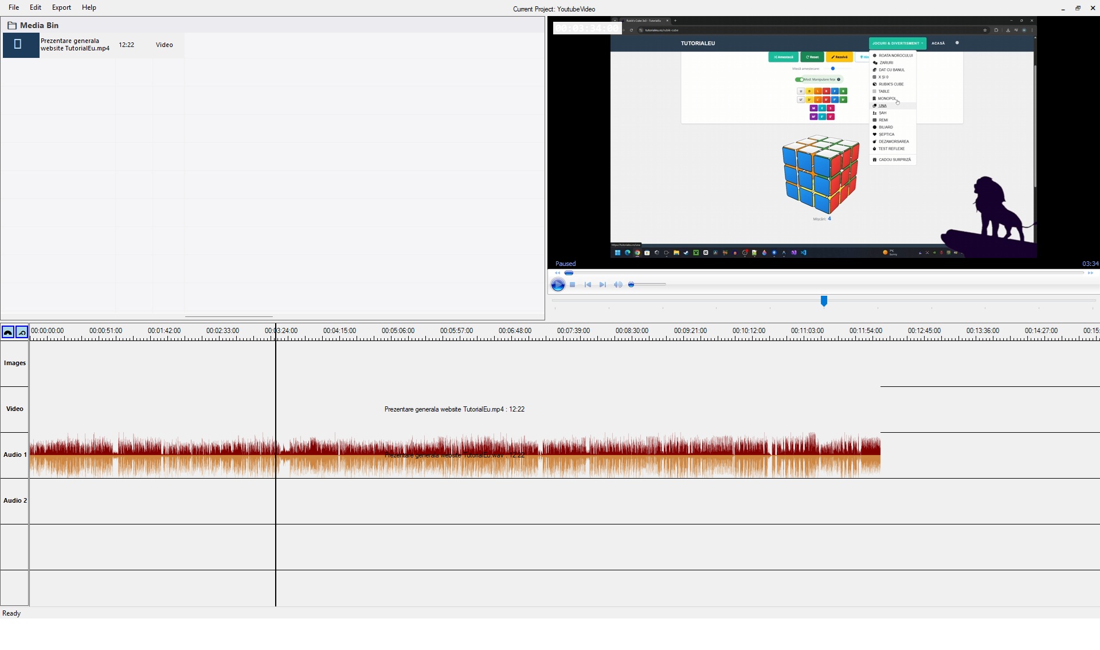Open the Export menu
The image size is (1100, 650).
[x=61, y=7]
